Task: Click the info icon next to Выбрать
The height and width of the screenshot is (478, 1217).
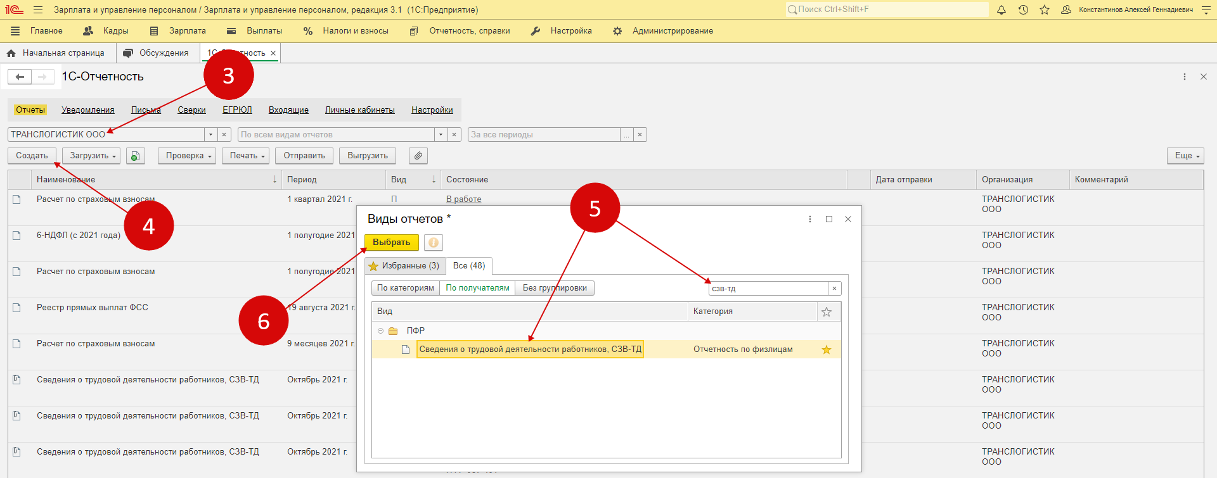Action: (434, 242)
